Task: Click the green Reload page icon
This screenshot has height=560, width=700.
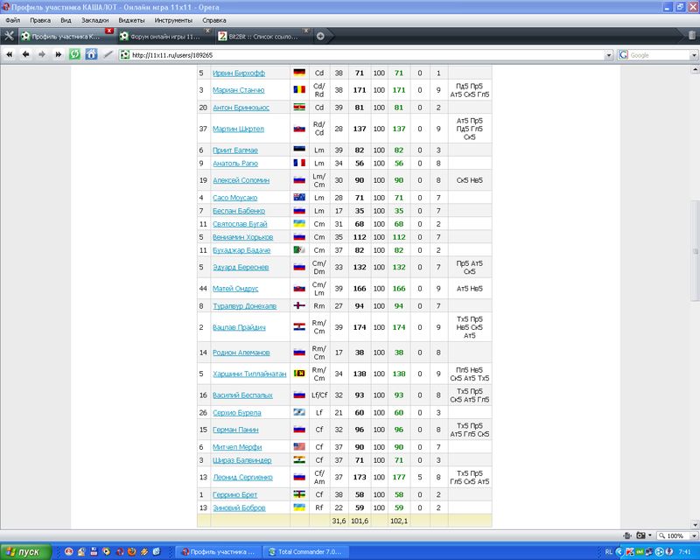Action: tap(75, 54)
